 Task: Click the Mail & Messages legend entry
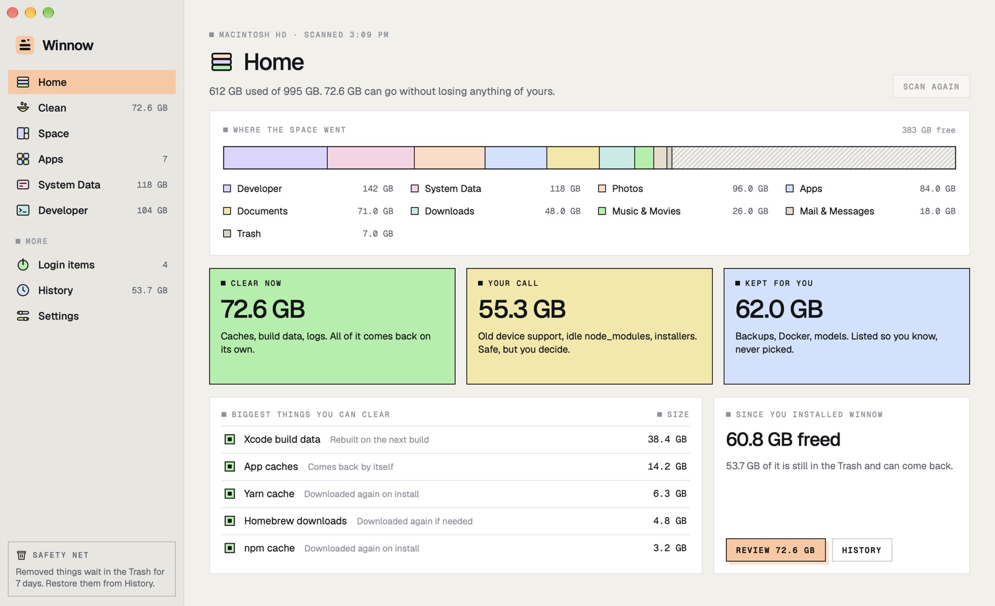tap(871, 211)
